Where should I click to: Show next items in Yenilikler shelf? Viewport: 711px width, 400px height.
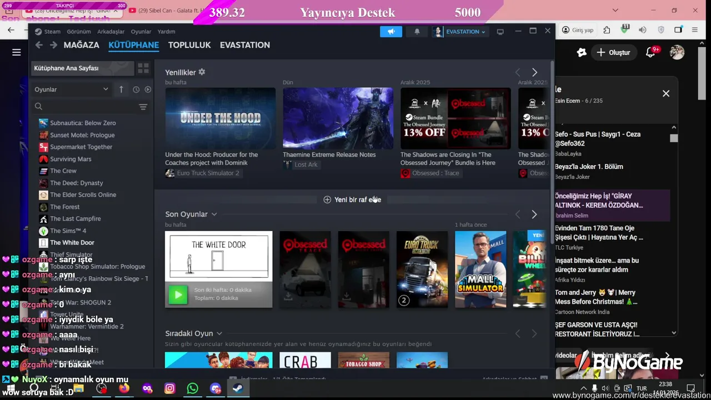534,72
